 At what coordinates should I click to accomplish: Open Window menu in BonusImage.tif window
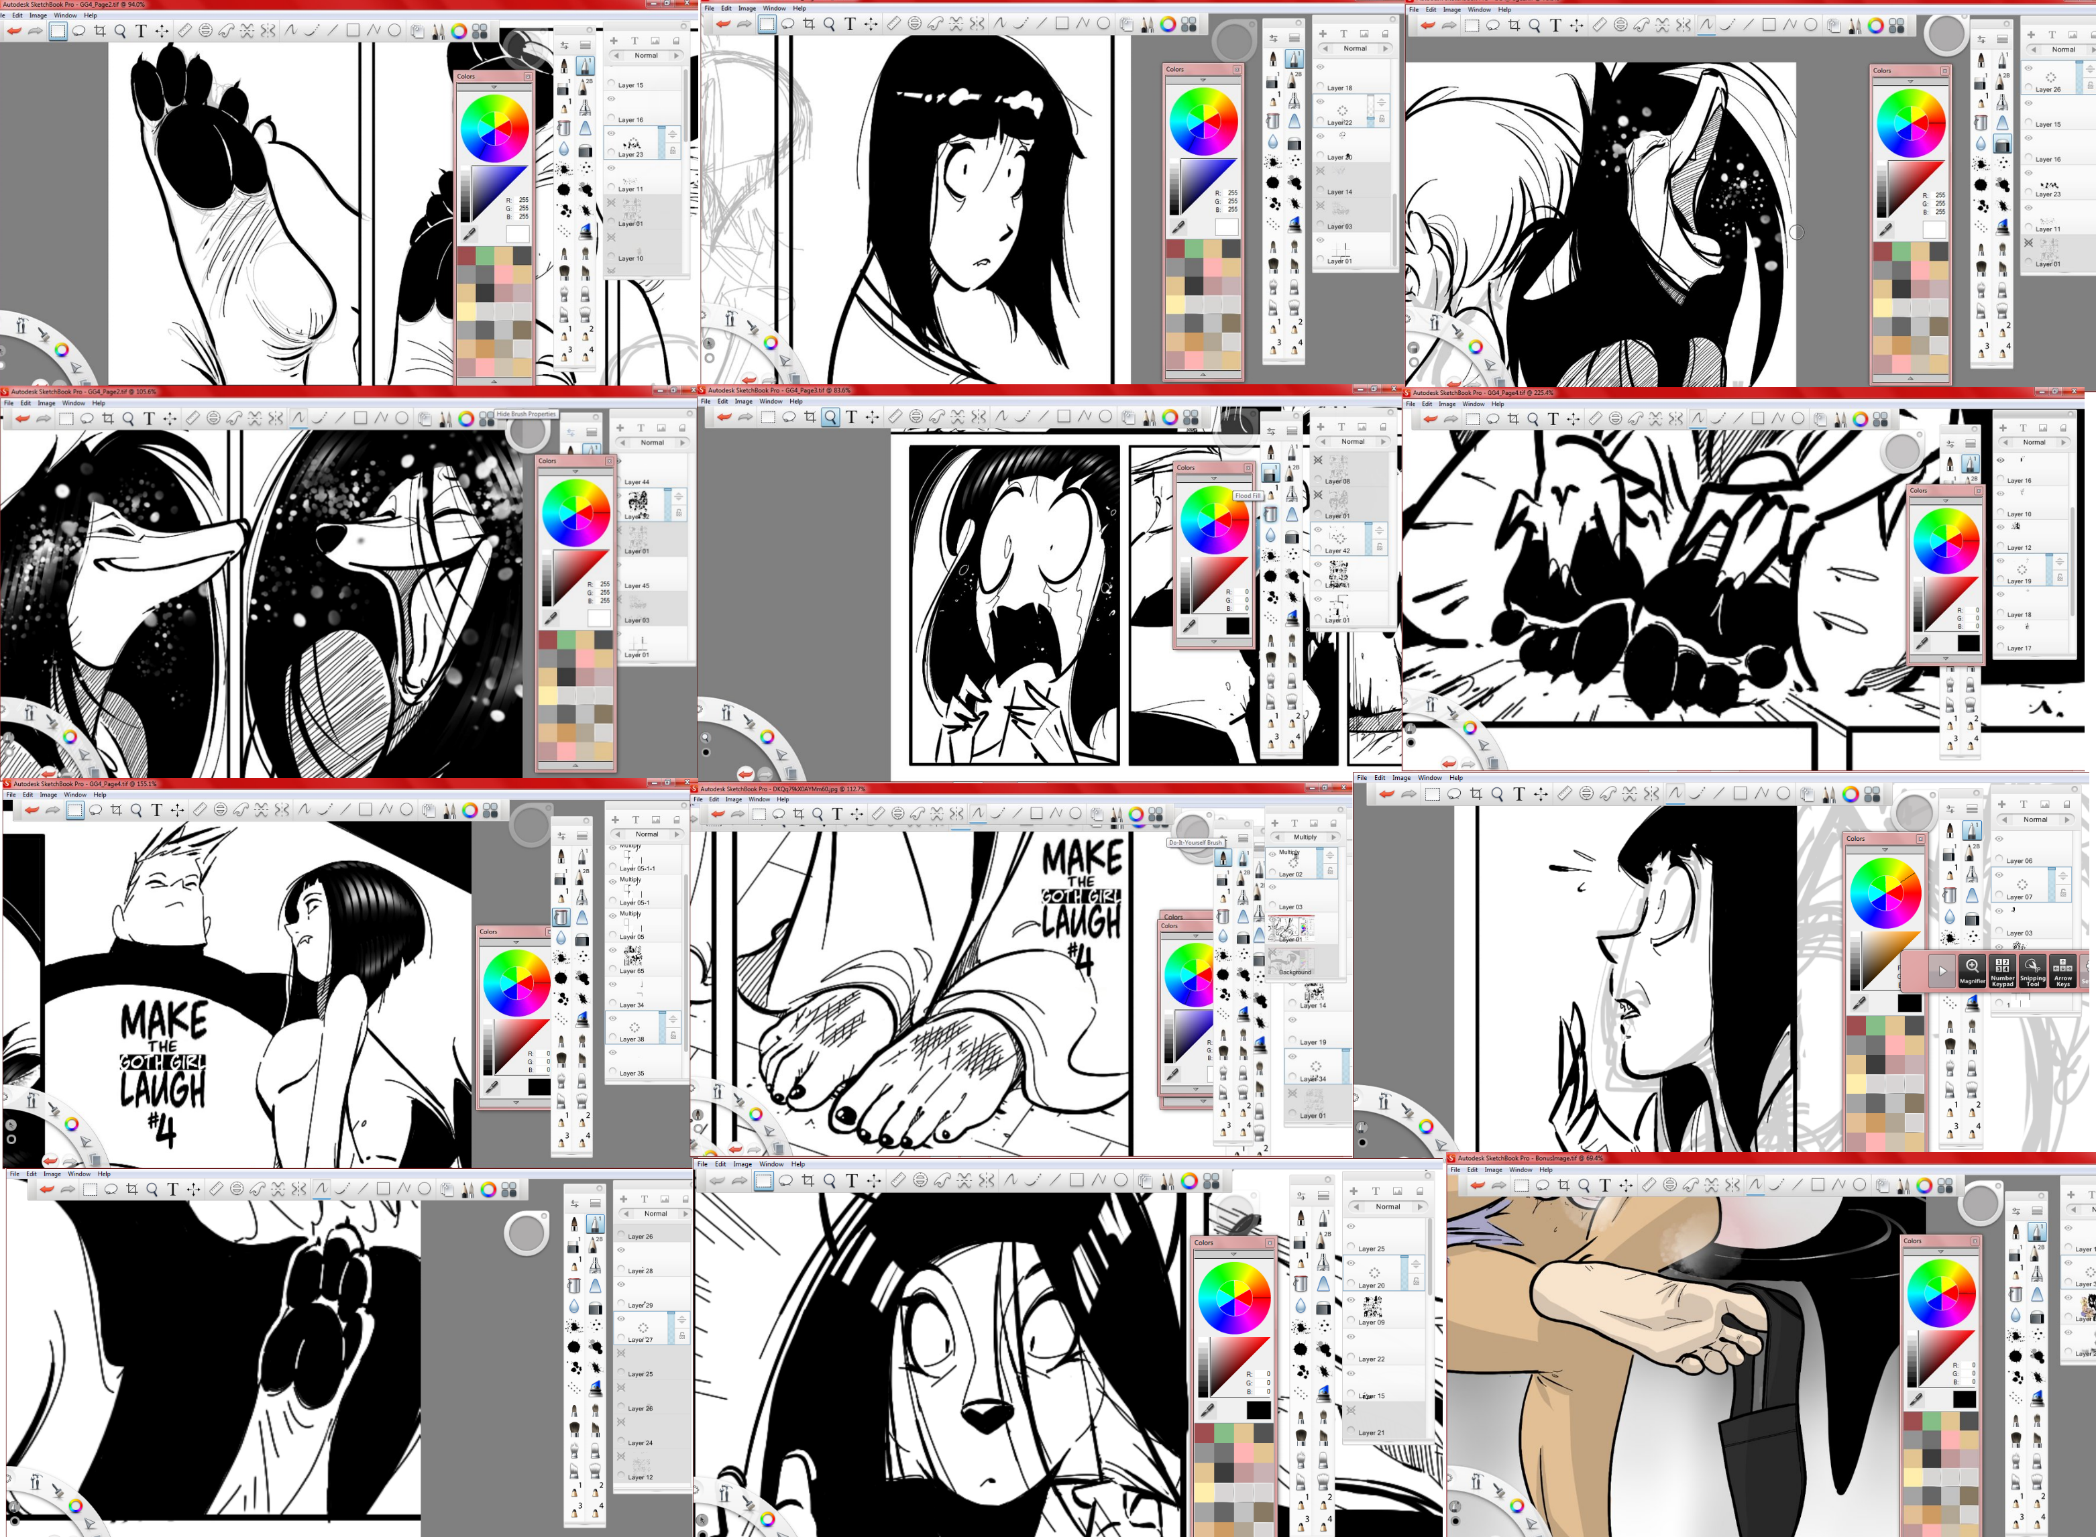click(x=1520, y=1170)
